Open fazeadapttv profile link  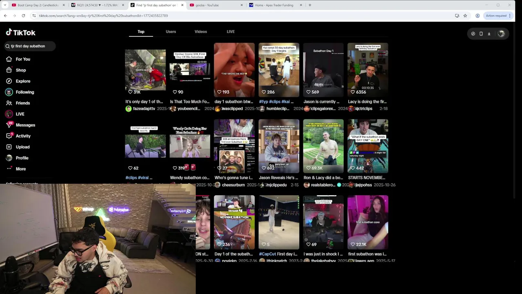coord(144,109)
